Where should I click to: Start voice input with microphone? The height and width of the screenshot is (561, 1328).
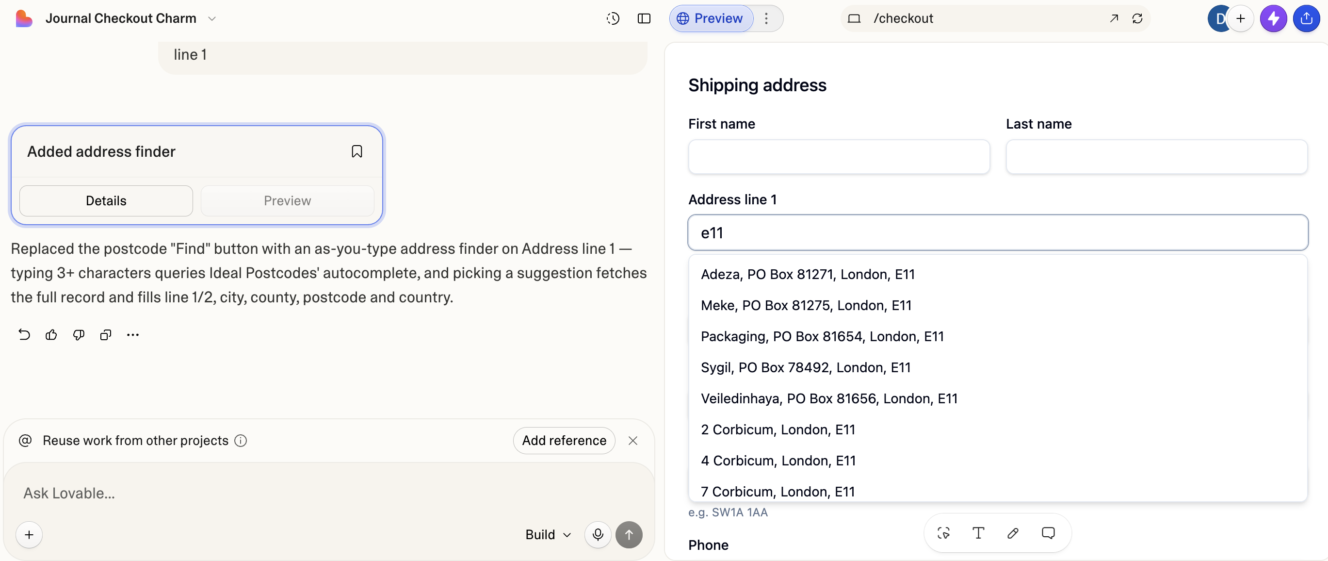click(x=598, y=535)
